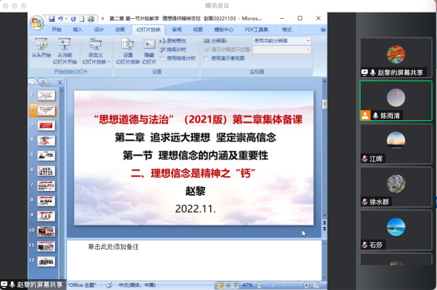Click the 从头开始 slideshow icon

tap(41, 44)
